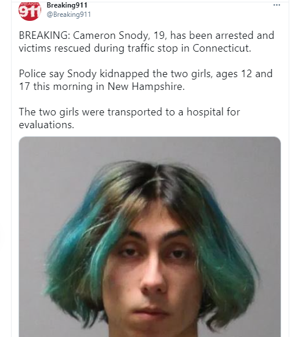Click the words Police say starting the second paragraph

click(42, 74)
